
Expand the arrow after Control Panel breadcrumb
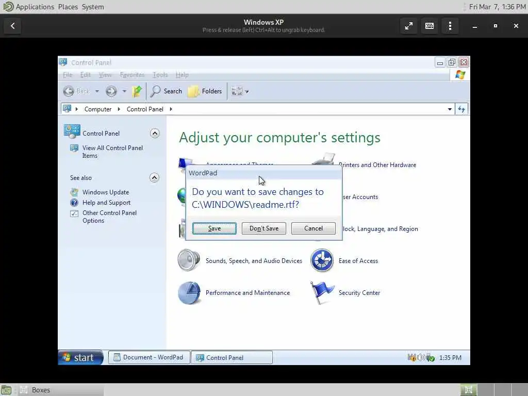pyautogui.click(x=171, y=109)
